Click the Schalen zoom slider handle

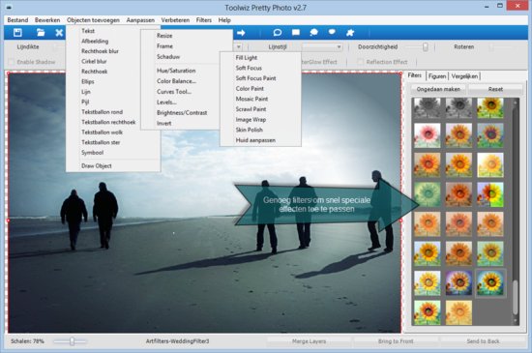pos(72,341)
